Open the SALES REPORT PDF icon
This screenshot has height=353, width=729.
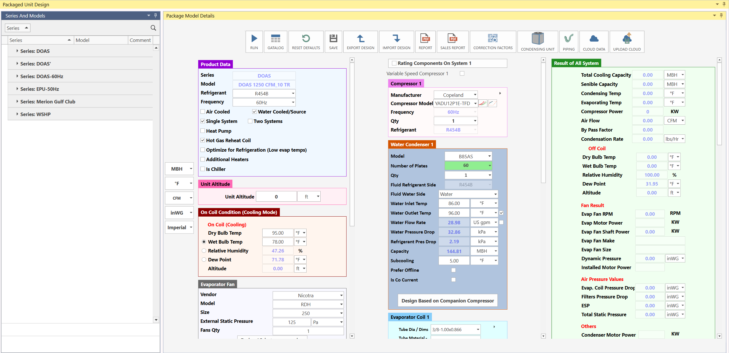pos(453,42)
